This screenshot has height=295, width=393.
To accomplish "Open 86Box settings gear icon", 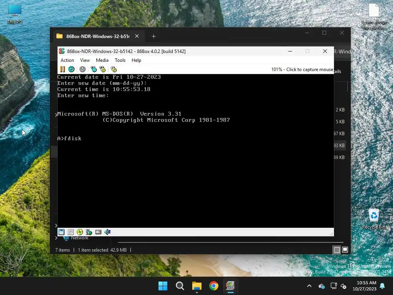I will 114,69.
